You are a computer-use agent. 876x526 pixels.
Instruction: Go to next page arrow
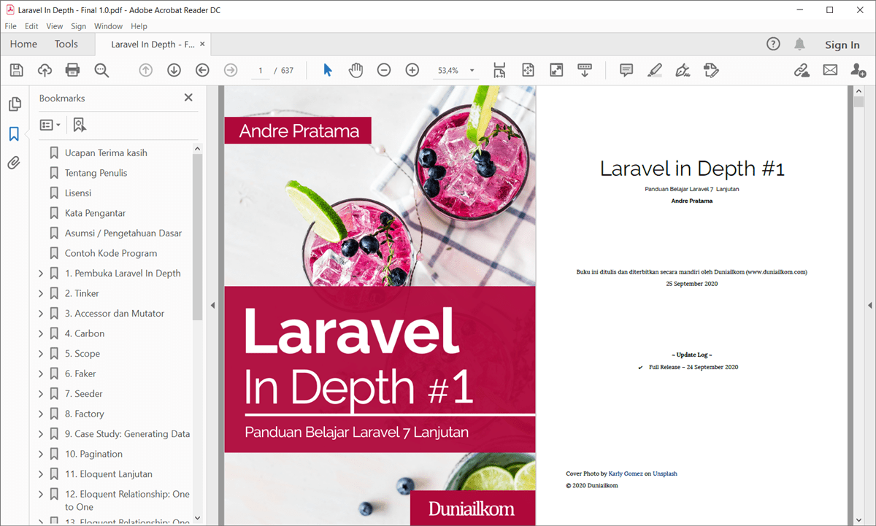(174, 70)
